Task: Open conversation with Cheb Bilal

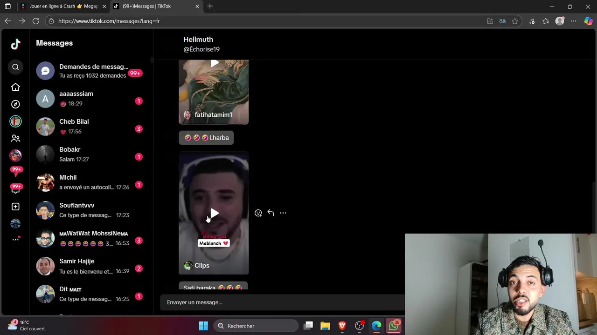Action: [90, 127]
